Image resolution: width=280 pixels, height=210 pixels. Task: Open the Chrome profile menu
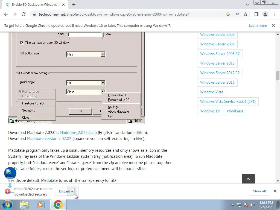coord(265,14)
